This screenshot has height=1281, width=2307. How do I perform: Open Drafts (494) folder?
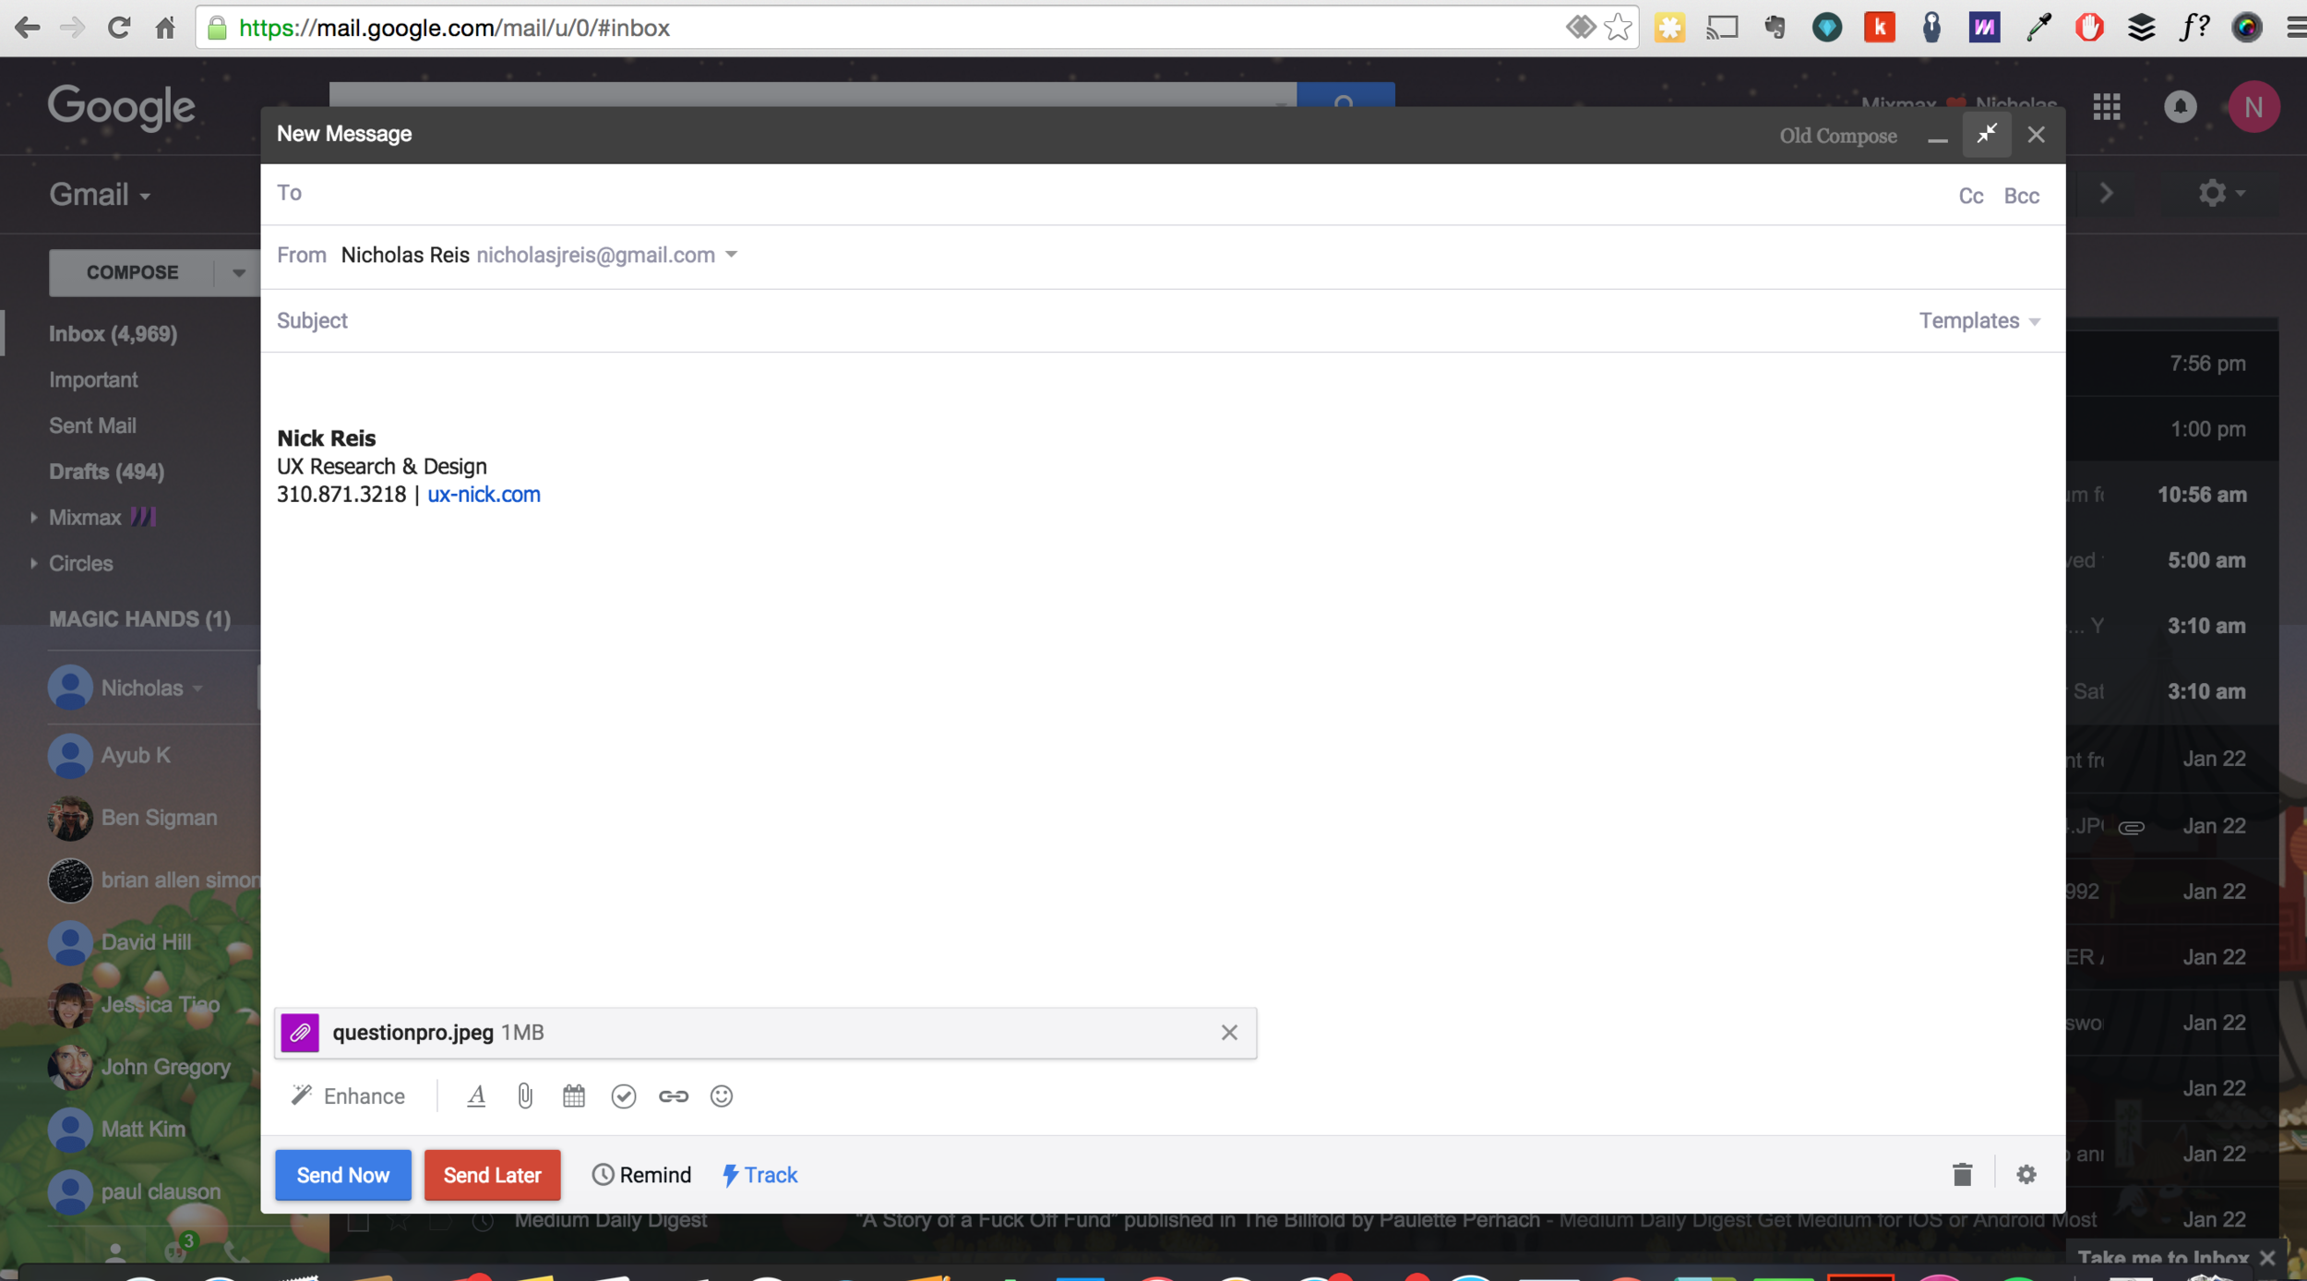tap(107, 472)
